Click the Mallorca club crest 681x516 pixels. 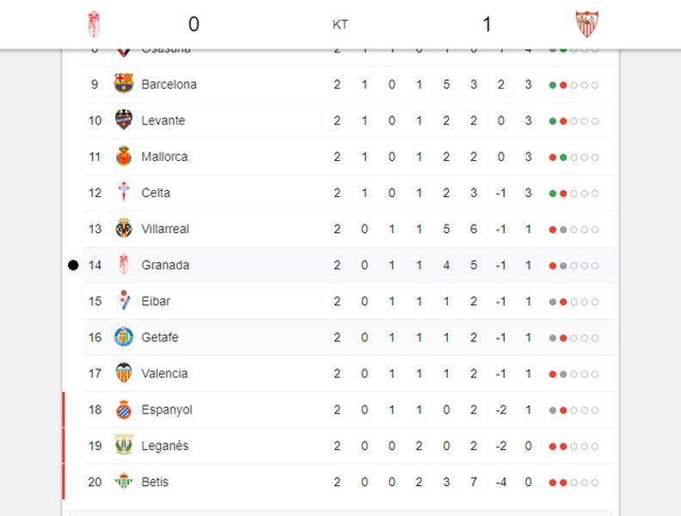123,157
